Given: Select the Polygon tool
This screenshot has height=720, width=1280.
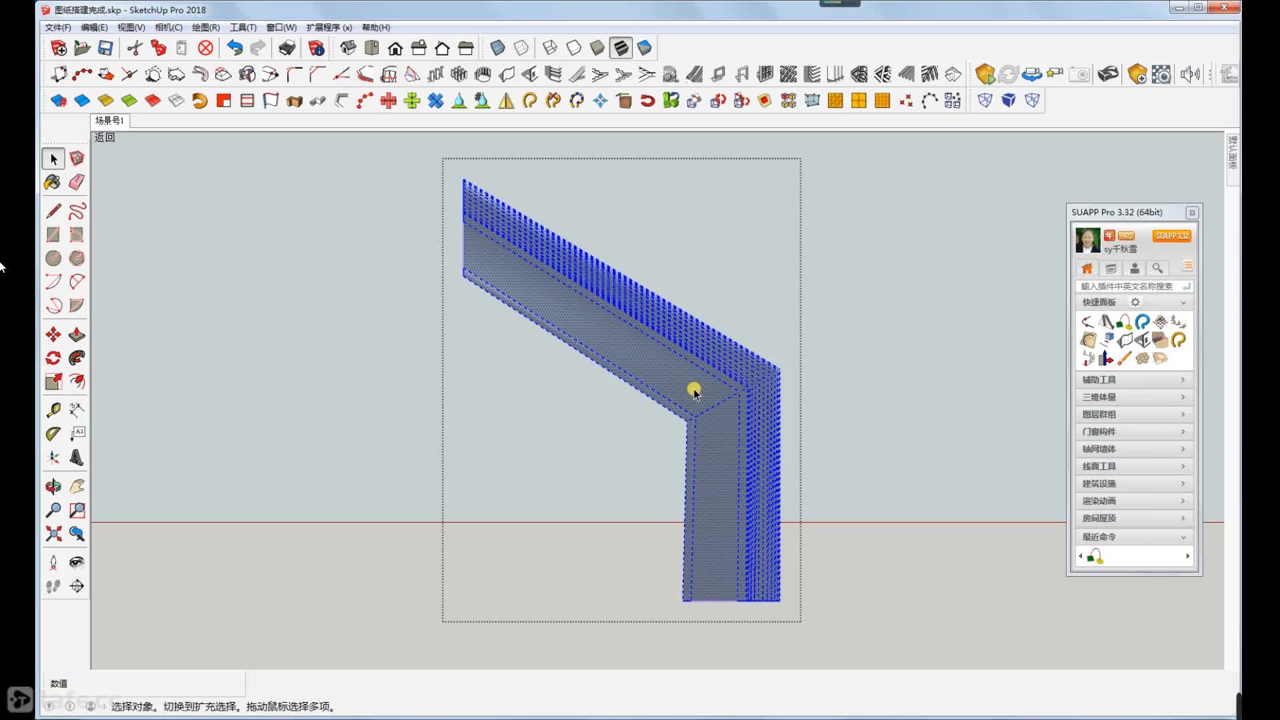Looking at the screenshot, I should pyautogui.click(x=77, y=258).
